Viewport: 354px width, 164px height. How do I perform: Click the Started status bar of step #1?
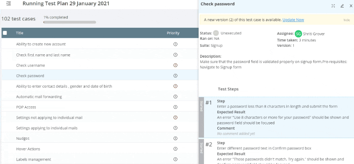(x=201, y=117)
